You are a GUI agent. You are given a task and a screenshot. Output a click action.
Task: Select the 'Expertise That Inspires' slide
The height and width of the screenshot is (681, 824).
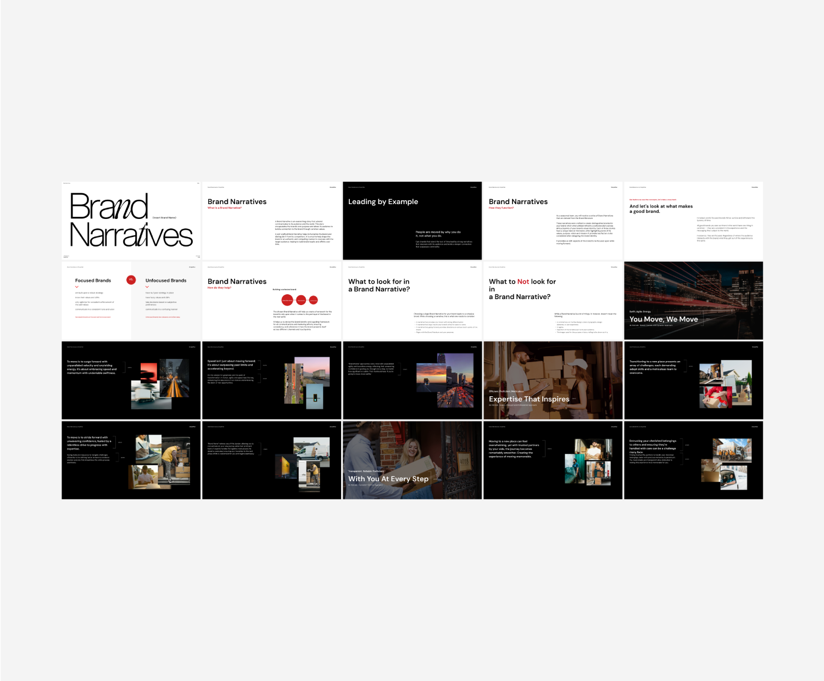pos(553,380)
